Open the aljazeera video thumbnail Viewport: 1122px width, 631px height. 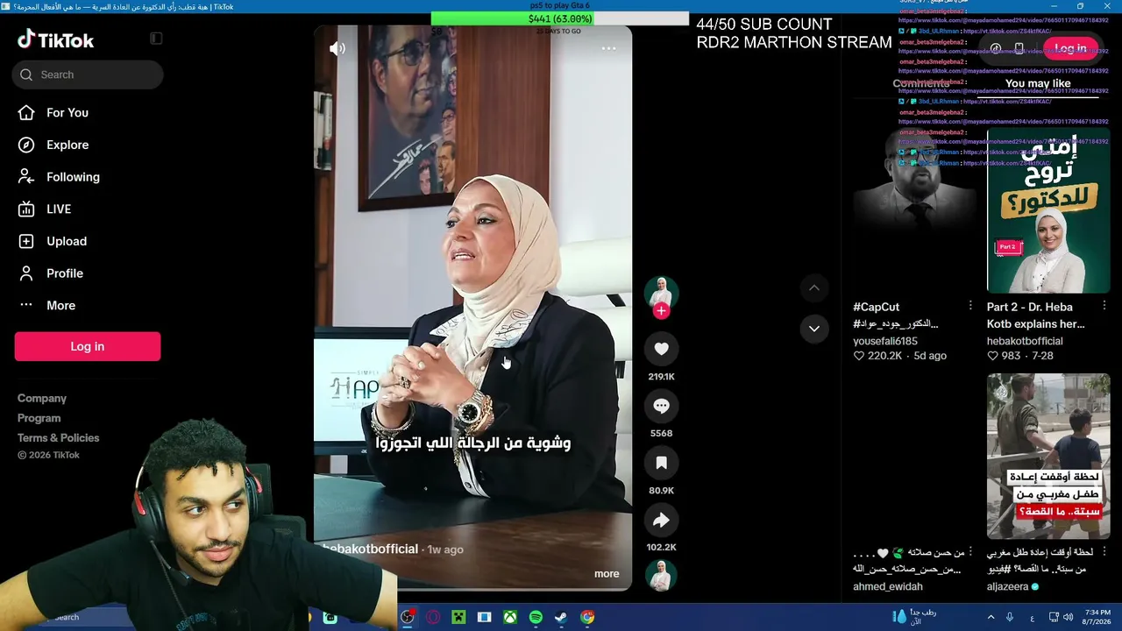(1048, 456)
